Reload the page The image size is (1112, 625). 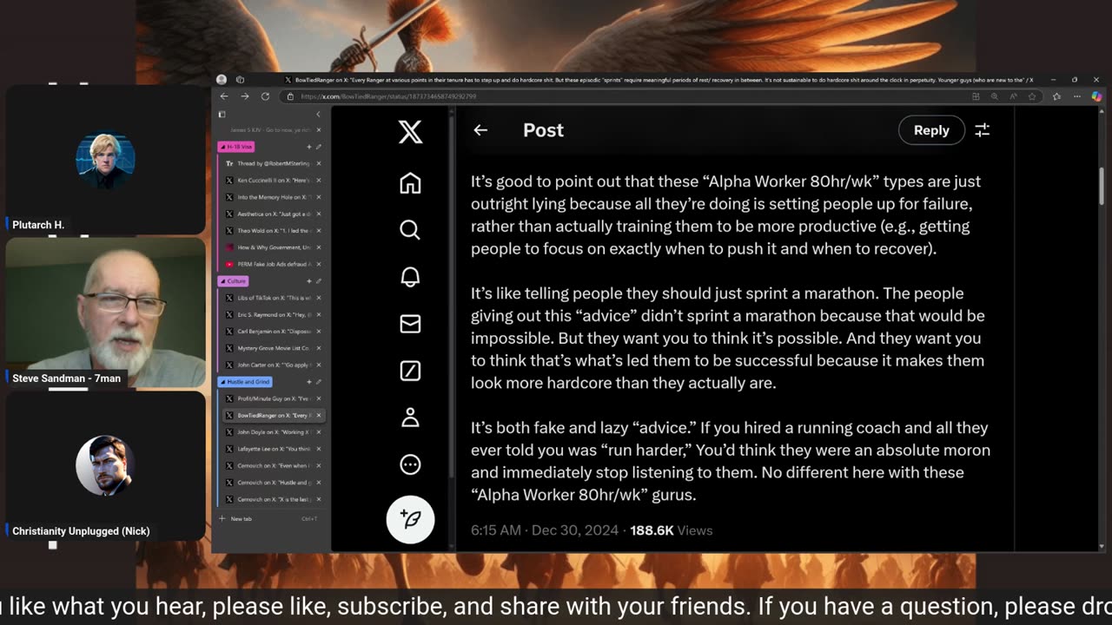[x=265, y=96]
